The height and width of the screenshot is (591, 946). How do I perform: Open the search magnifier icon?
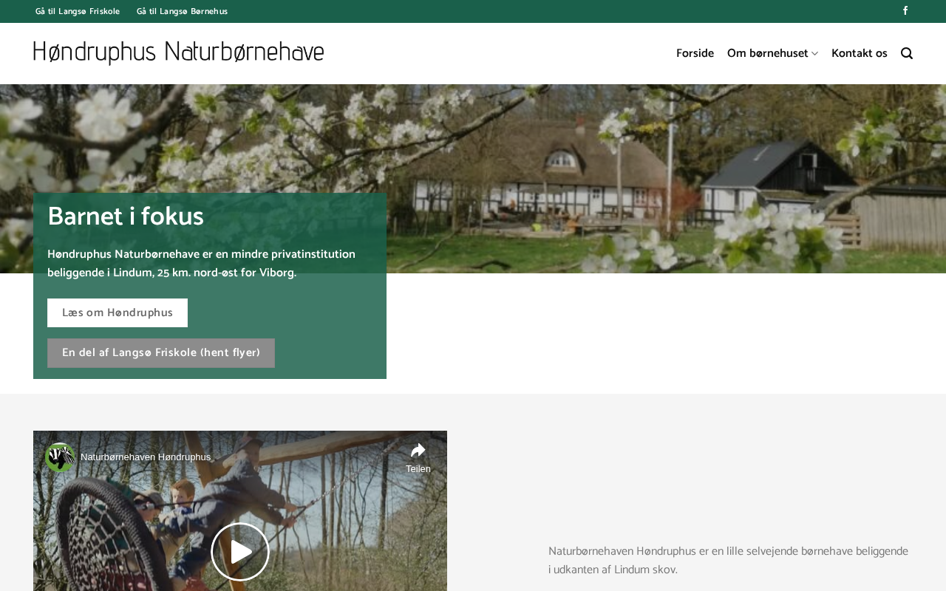[907, 53]
